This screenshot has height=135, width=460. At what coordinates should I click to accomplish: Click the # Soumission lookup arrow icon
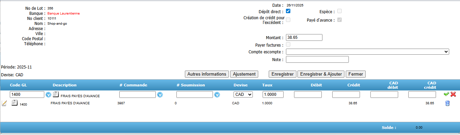pos(217,95)
